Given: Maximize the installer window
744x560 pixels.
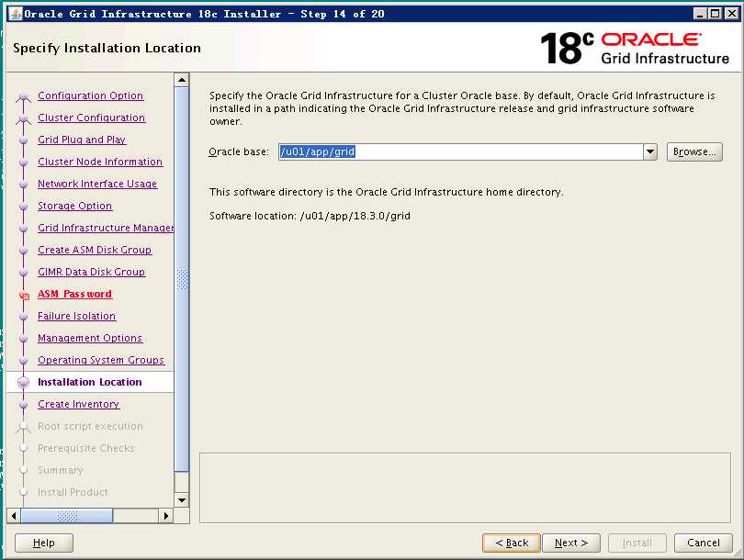Looking at the screenshot, I should point(716,14).
